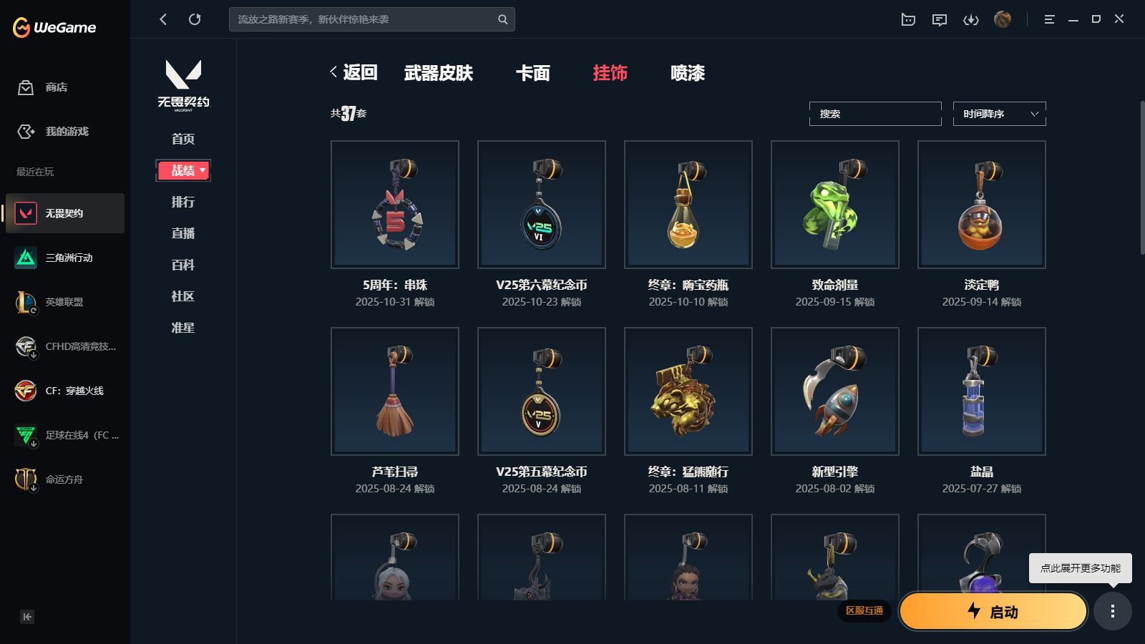Switch to the 武器皮肤 tab
This screenshot has height=644, width=1145.
[x=439, y=73]
